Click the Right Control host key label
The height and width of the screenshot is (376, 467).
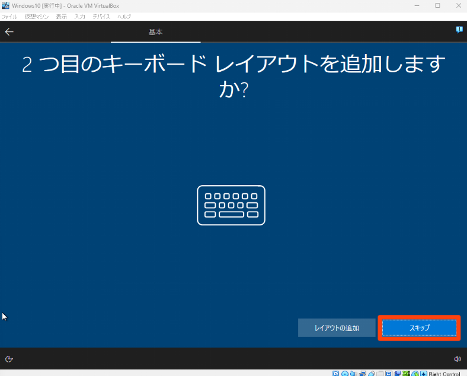click(444, 374)
